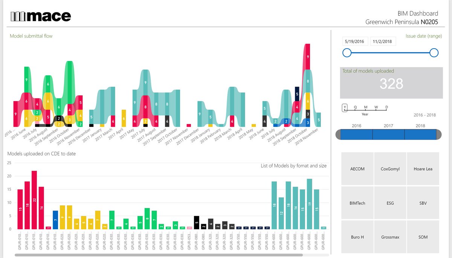Screen dimensions: 452x258
Task: Click the total models card showing 328
Action: click(x=391, y=83)
